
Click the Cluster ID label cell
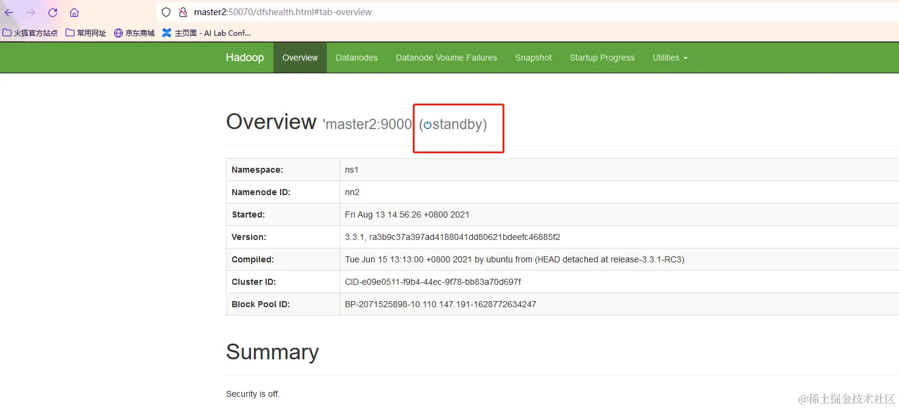(283, 282)
